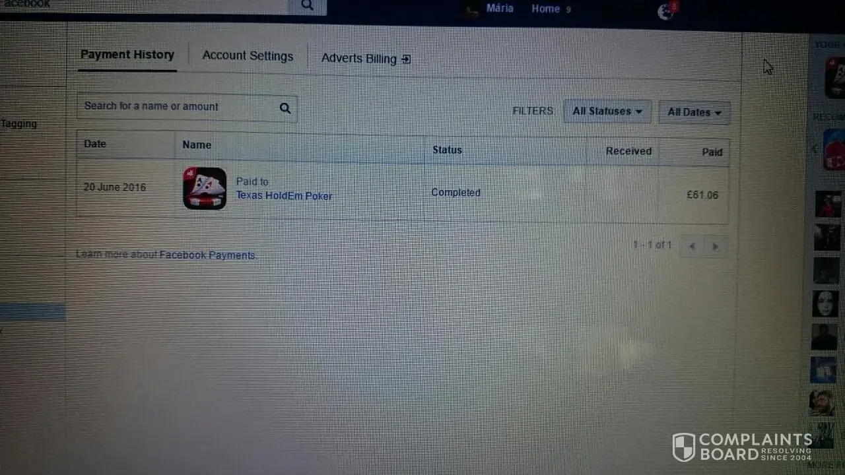This screenshot has height=475, width=845.
Task: Open the Texas HoldEm Poker link
Action: tap(284, 196)
